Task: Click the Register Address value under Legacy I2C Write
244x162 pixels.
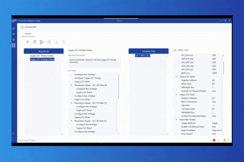Action: (213, 80)
